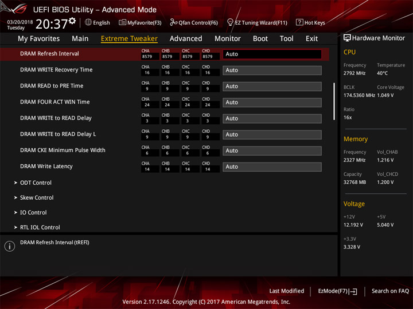The width and height of the screenshot is (413, 309).
Task: Select the DRAM Refresh Interval label
Action: [x=49, y=54]
